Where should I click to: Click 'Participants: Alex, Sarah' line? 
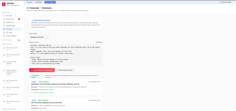point(39,108)
